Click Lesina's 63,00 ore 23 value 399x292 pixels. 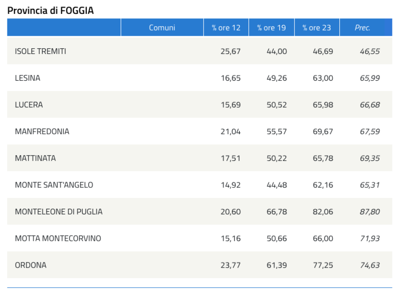click(x=323, y=78)
